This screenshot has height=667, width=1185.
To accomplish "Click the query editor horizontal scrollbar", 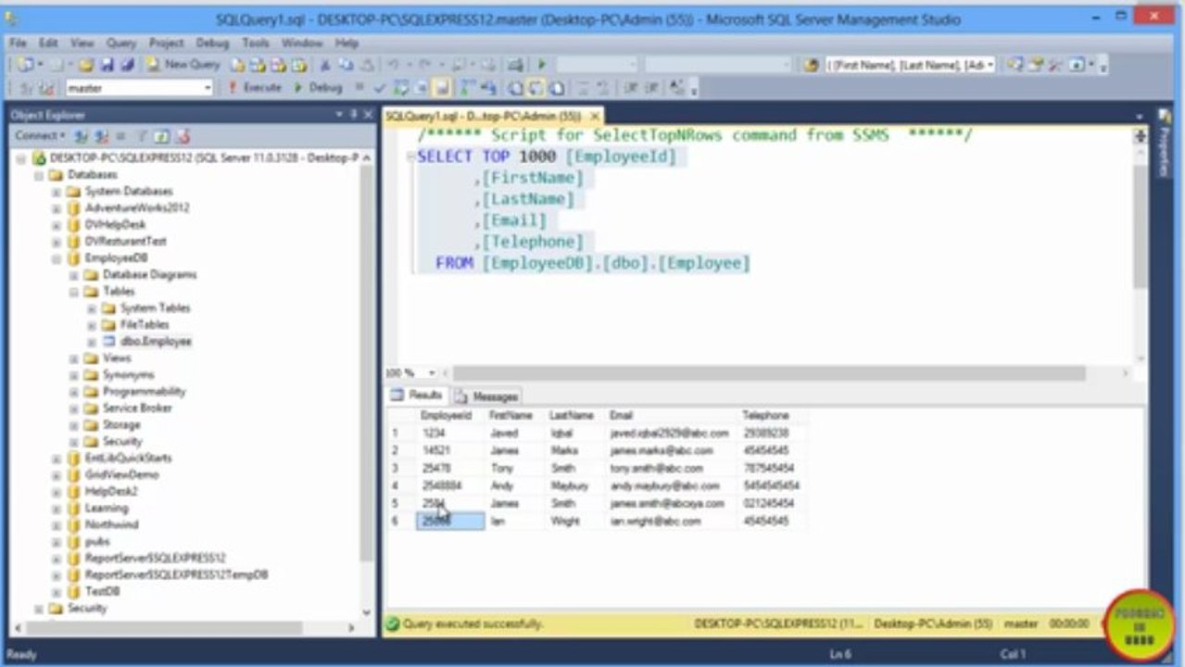I will [769, 372].
